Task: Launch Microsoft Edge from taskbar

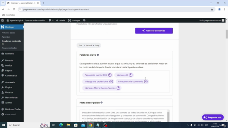Action: pyautogui.click(x=61, y=125)
